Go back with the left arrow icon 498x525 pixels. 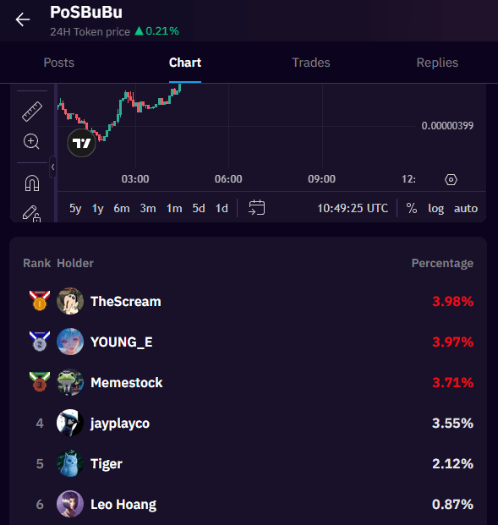23,19
